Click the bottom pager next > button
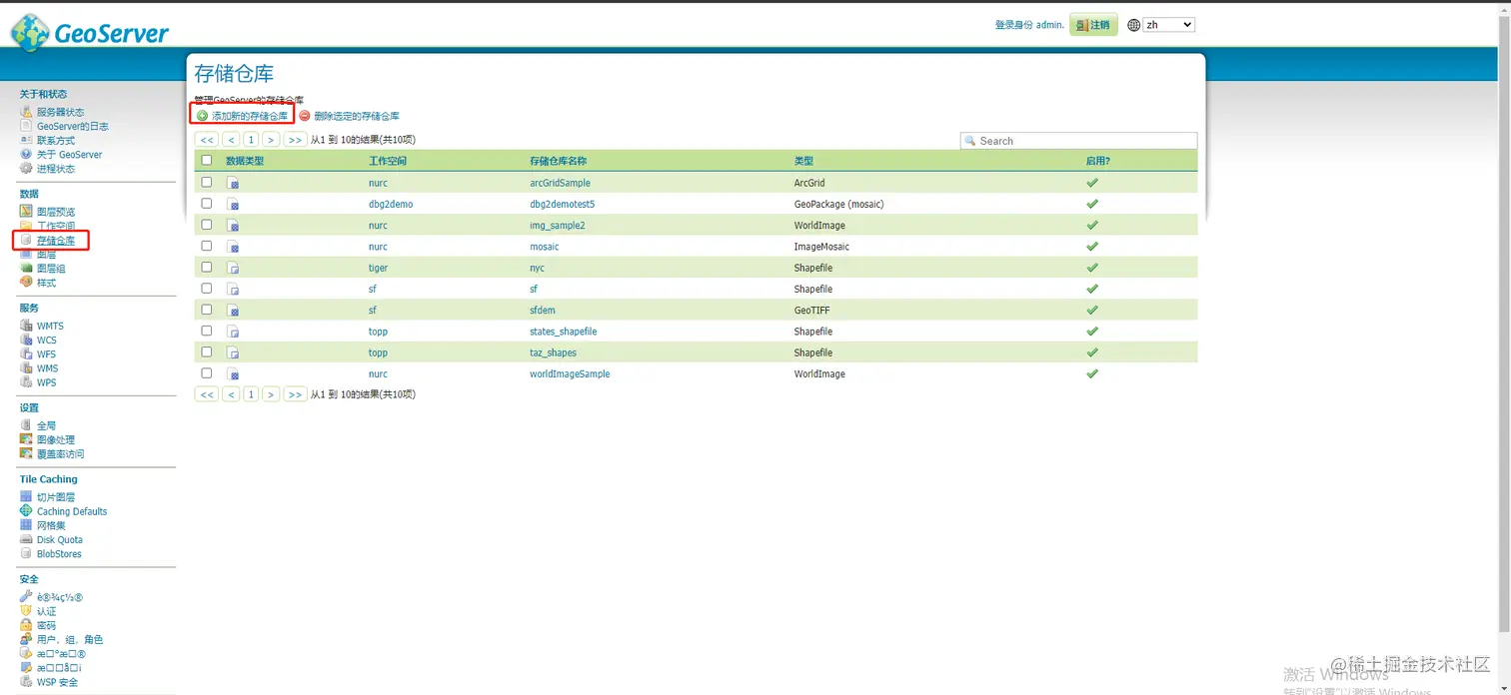The width and height of the screenshot is (1511, 695). tap(271, 394)
